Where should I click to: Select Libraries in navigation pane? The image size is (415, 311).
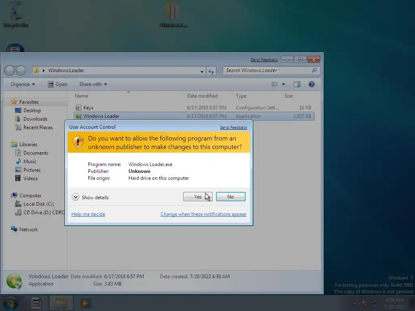(28, 145)
